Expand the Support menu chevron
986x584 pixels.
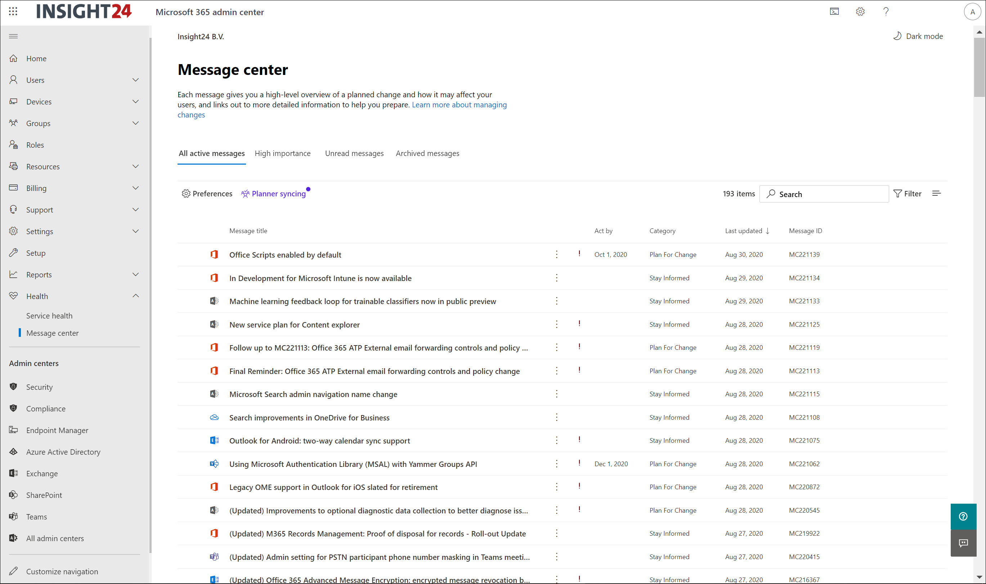click(136, 210)
